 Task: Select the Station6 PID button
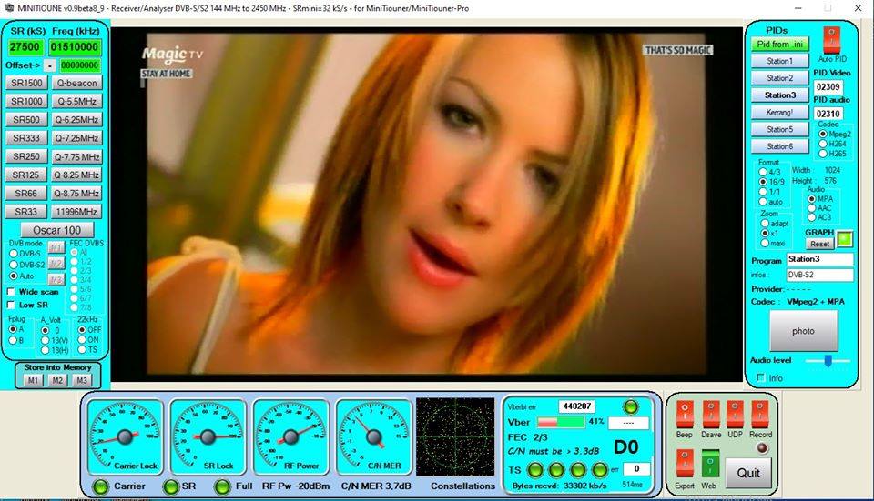click(780, 146)
